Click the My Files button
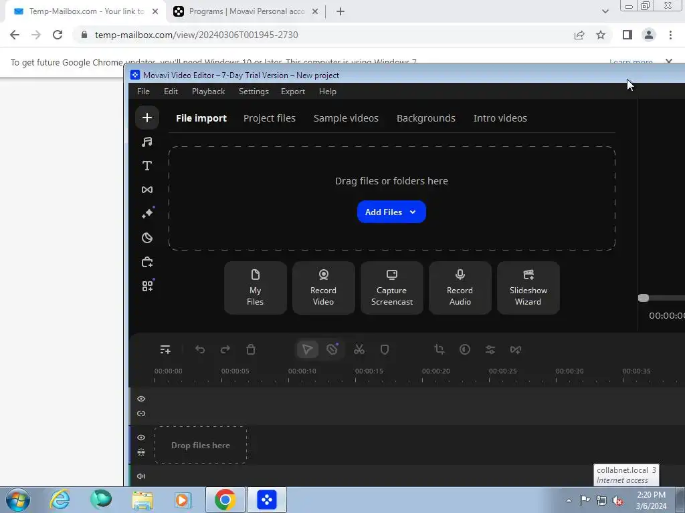Viewport: 685px width, 513px height. [255, 288]
